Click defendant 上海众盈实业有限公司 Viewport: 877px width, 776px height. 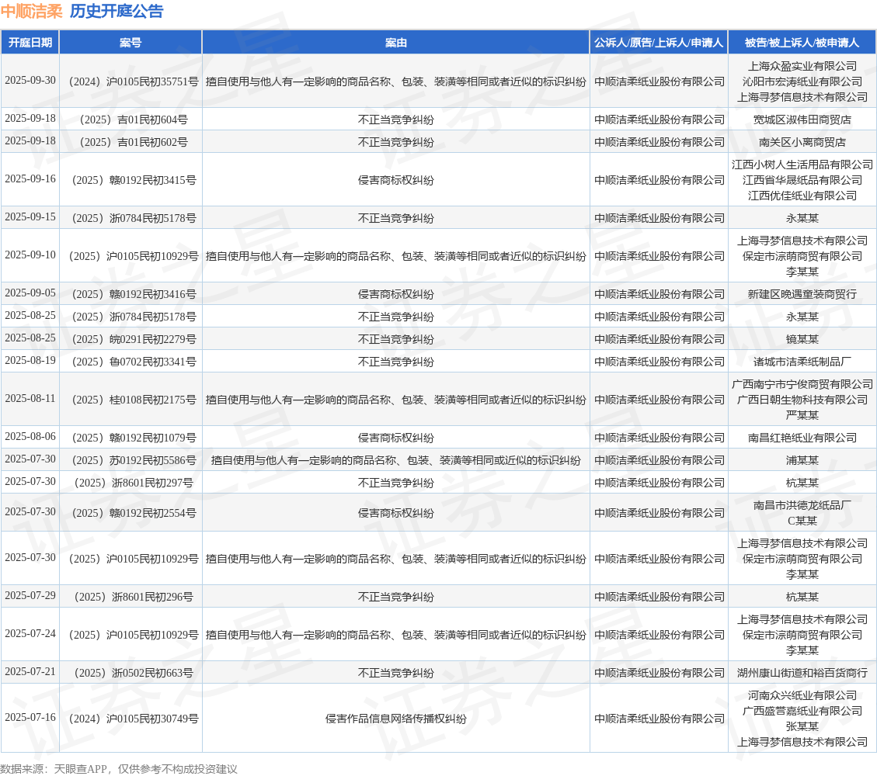[802, 66]
